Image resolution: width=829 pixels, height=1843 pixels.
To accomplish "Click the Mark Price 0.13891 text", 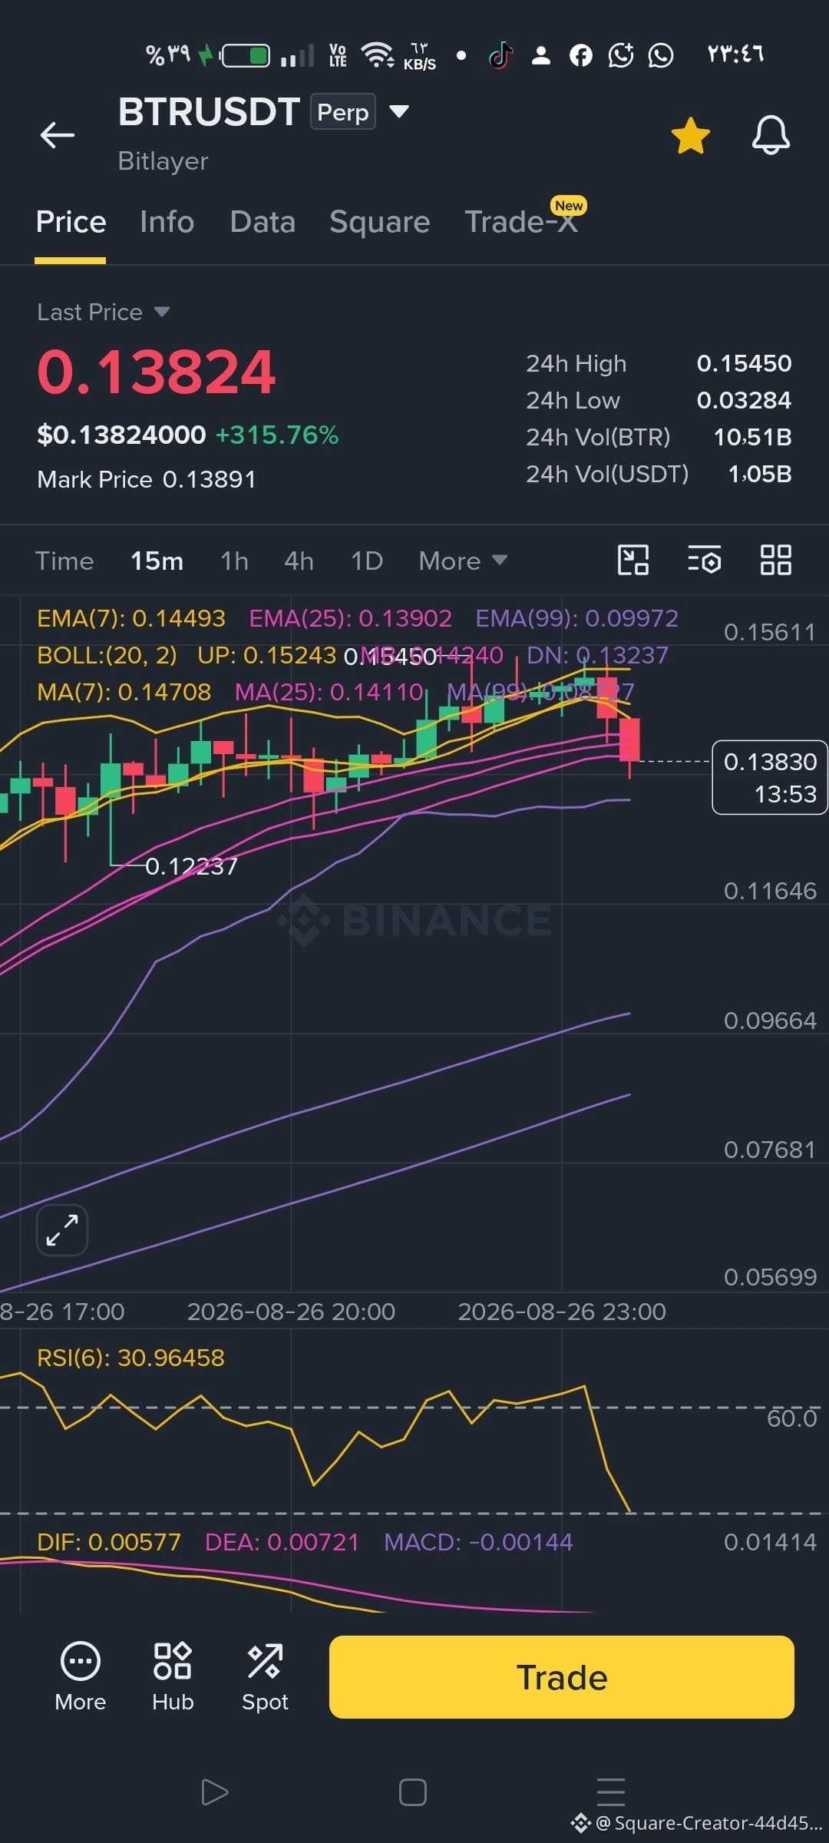I will [x=147, y=479].
